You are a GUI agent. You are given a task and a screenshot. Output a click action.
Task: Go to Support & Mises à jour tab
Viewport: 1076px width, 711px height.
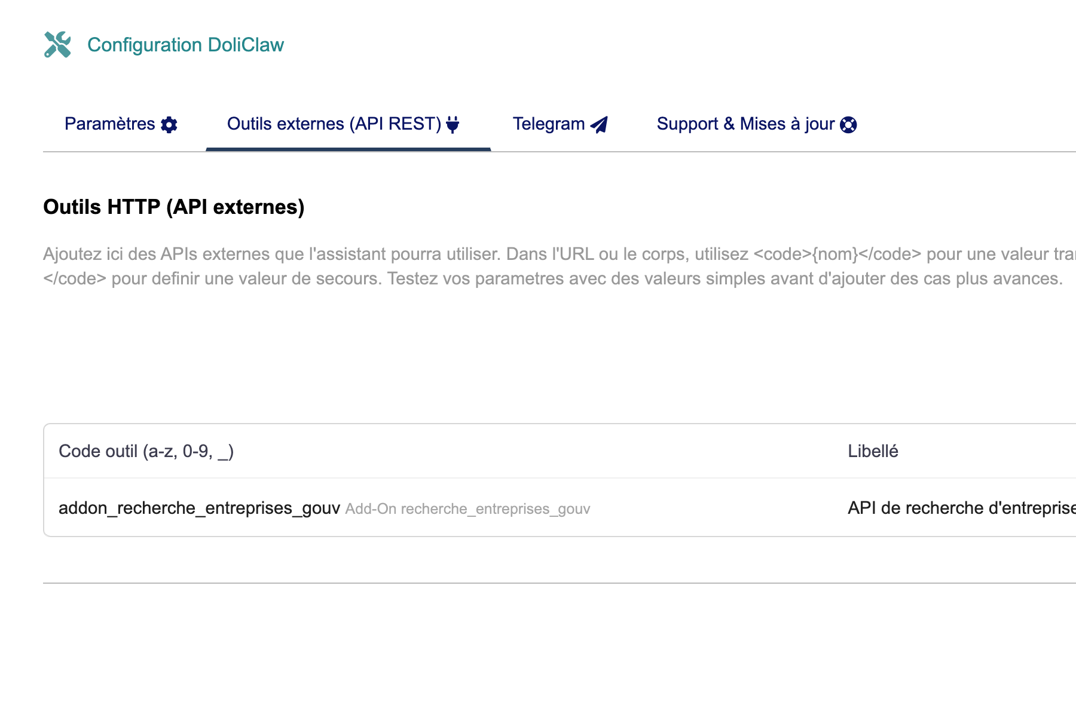pos(757,124)
